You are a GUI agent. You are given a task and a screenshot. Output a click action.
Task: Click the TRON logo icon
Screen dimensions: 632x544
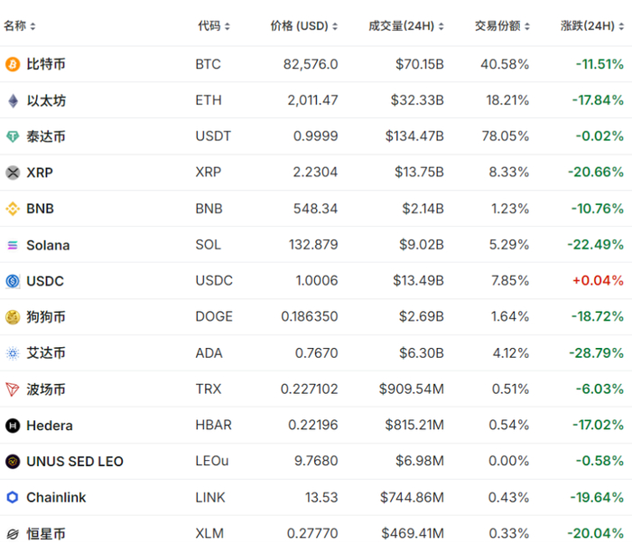pyautogui.click(x=13, y=389)
